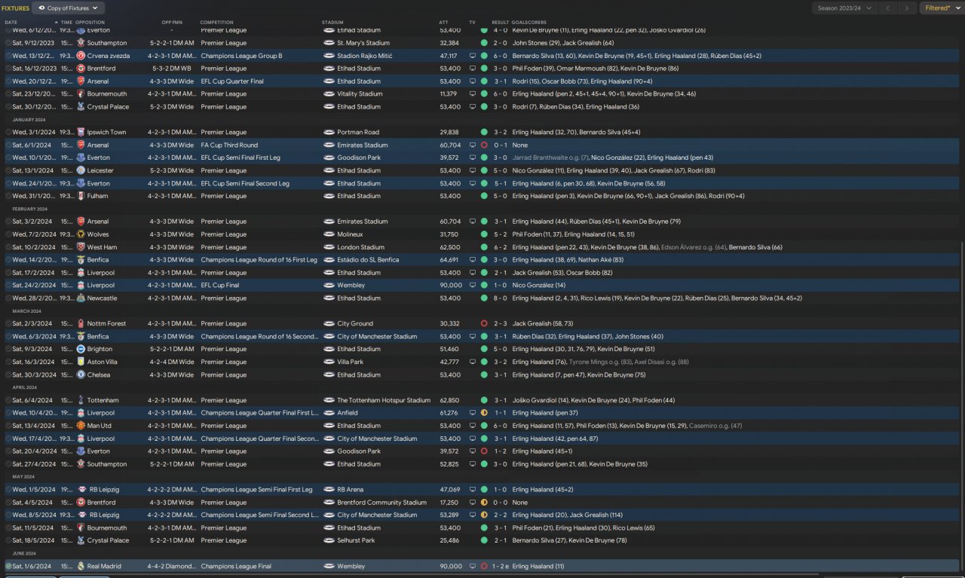Click the Nottm Forest club crest
965x578 pixels.
(81, 323)
